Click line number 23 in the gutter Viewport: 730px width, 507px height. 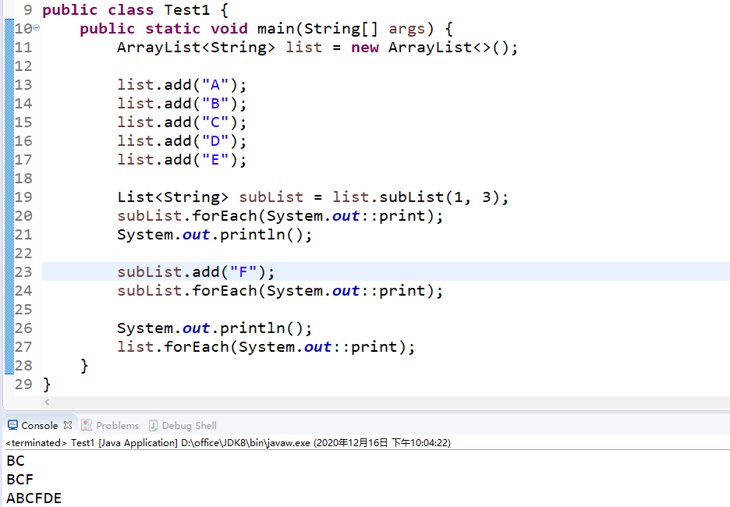pos(23,272)
